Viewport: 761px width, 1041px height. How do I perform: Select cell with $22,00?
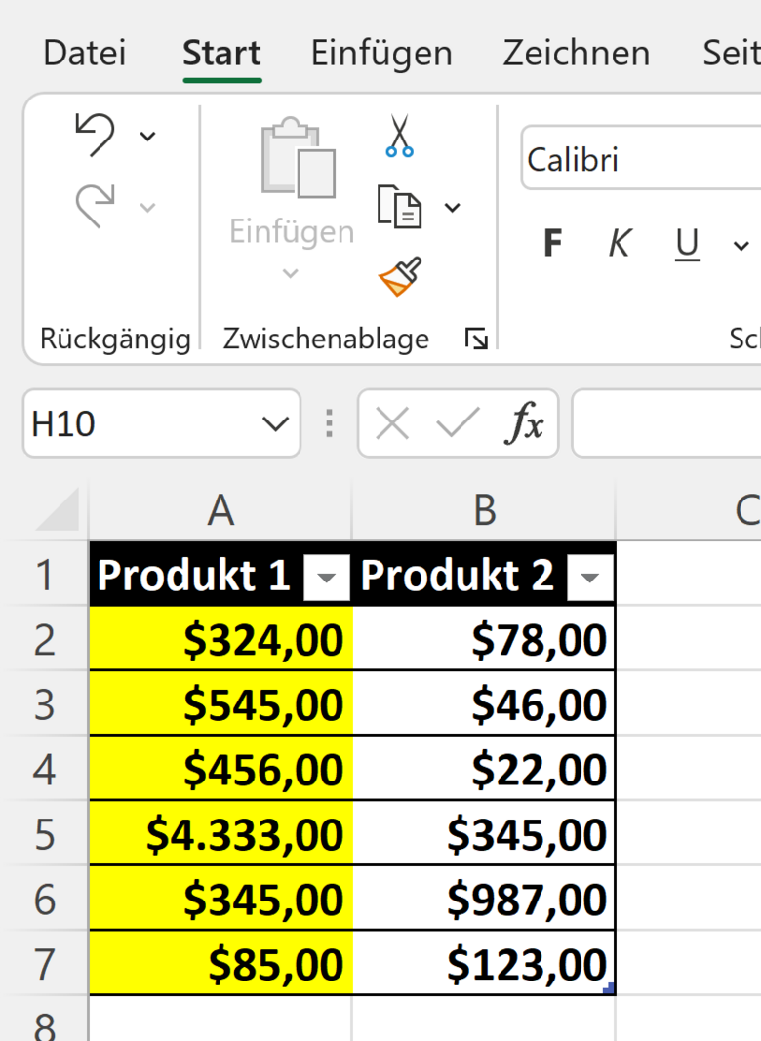(x=484, y=769)
